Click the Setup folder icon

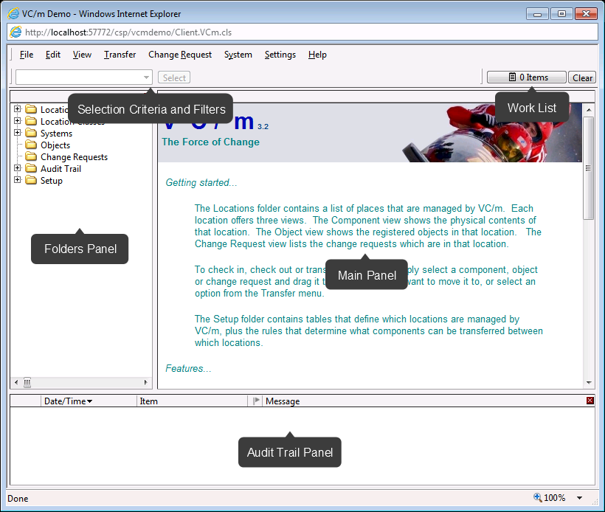point(31,181)
